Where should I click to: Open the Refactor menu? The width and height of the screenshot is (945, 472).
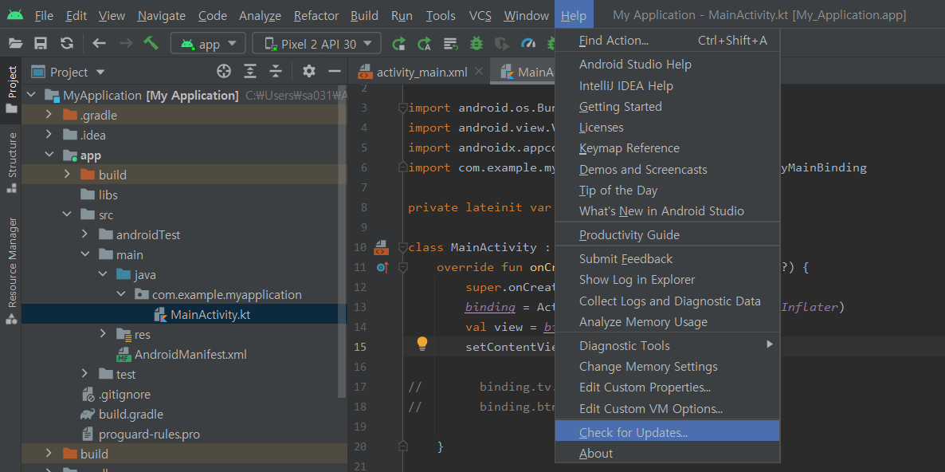click(x=316, y=16)
